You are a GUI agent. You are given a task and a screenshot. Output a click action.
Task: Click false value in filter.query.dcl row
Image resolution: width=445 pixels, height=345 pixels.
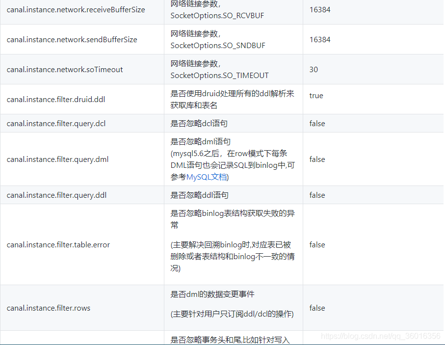pyautogui.click(x=317, y=124)
